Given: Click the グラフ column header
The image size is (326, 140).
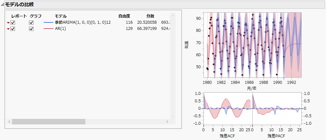Looking at the screenshot, I should pyautogui.click(x=35, y=16).
